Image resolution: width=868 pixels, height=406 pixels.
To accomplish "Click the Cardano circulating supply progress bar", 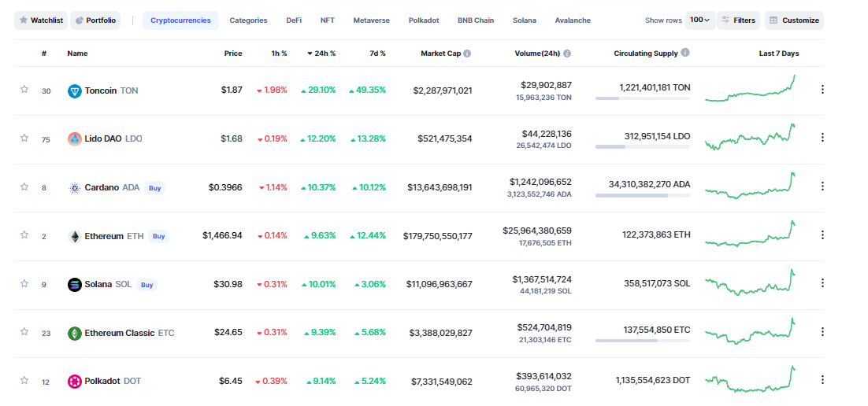I will click(x=643, y=195).
